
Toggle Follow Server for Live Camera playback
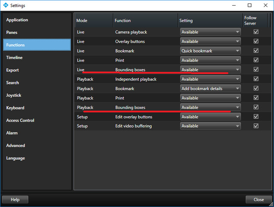pyautogui.click(x=256, y=32)
